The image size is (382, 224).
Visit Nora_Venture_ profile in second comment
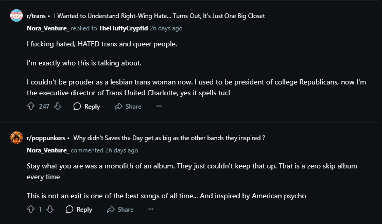(x=48, y=150)
